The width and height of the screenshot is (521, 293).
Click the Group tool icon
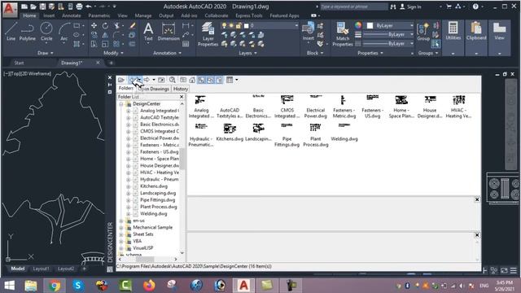pos(423,32)
